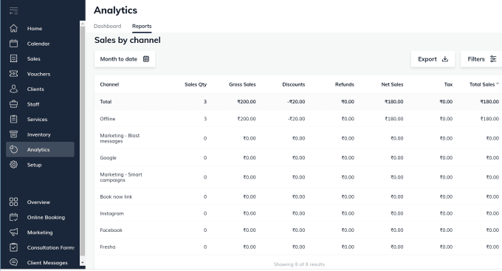Open the Client Messages chat icon
Screen dimensions: 502x271
(x=13, y=262)
